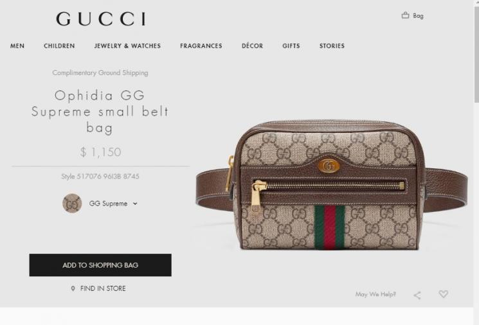Open the MEN menu

tap(17, 46)
